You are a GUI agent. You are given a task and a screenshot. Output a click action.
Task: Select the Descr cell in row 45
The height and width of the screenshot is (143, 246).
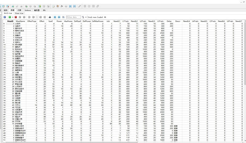tap(178, 126)
